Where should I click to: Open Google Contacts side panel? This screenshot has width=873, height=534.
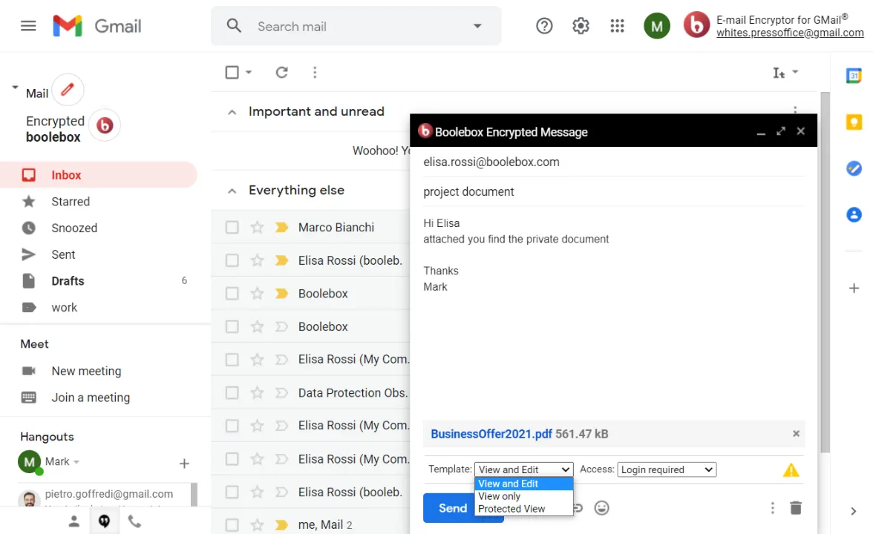854,215
